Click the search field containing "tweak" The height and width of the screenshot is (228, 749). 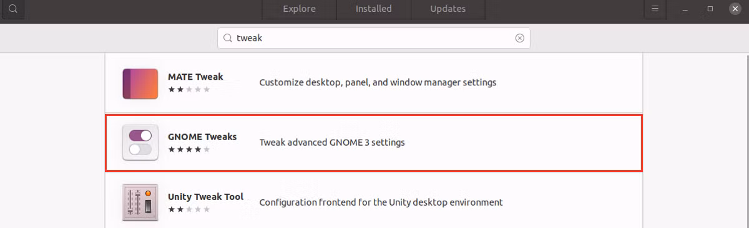[374, 38]
